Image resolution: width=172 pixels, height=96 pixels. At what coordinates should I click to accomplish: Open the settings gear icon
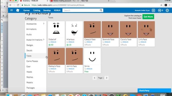pos(167,10)
